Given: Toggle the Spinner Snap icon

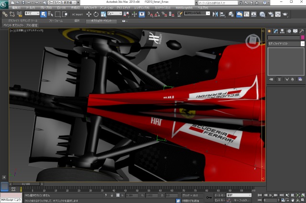Looking at the screenshot, I should click(x=172, y=14).
